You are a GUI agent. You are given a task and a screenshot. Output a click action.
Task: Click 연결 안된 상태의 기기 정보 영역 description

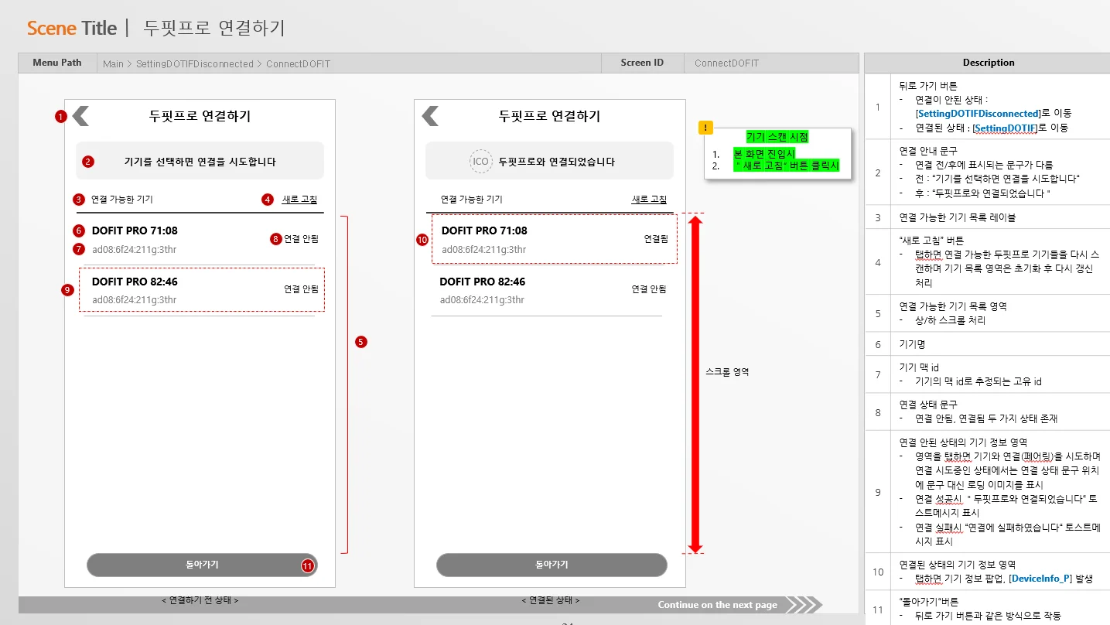pyautogui.click(x=963, y=442)
